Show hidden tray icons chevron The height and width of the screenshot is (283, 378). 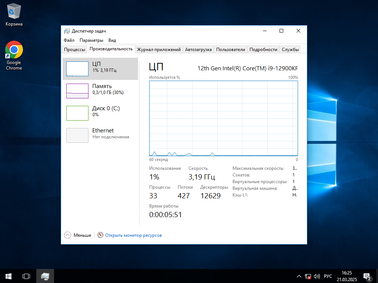(299, 276)
